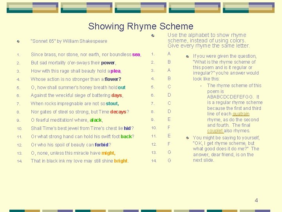
Task: Click the bullet beside Use the alphabet
Action: 153,35
